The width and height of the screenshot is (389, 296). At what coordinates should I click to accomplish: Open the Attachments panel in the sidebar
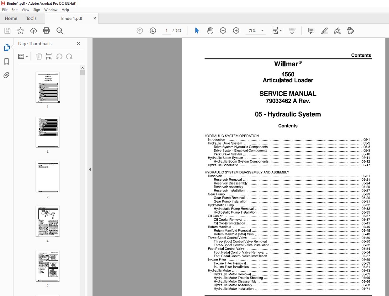click(x=7, y=75)
